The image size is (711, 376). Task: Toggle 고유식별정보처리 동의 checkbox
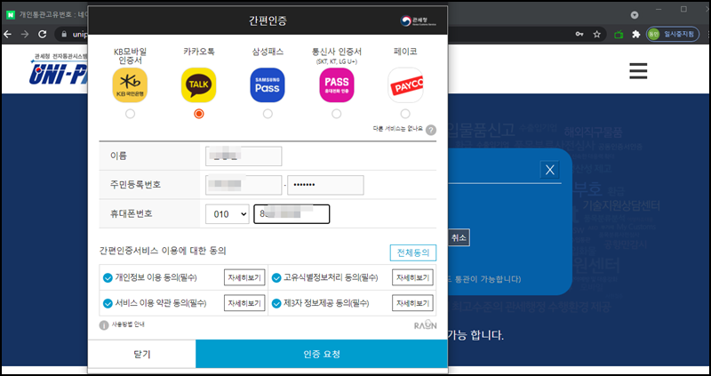click(x=276, y=277)
